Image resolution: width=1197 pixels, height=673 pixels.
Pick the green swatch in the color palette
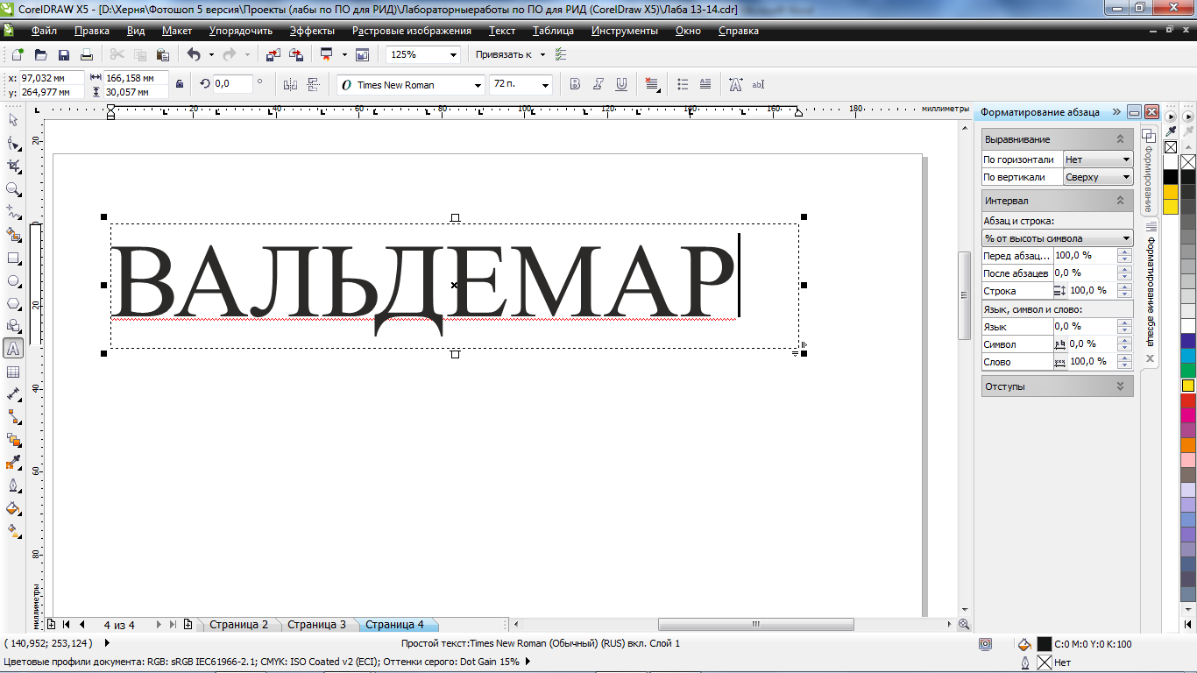(x=1187, y=371)
